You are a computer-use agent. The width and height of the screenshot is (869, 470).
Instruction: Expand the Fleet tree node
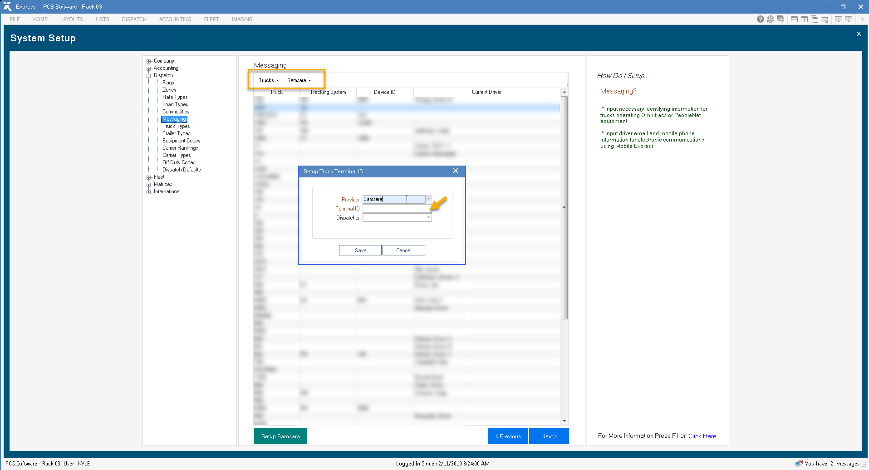point(148,177)
